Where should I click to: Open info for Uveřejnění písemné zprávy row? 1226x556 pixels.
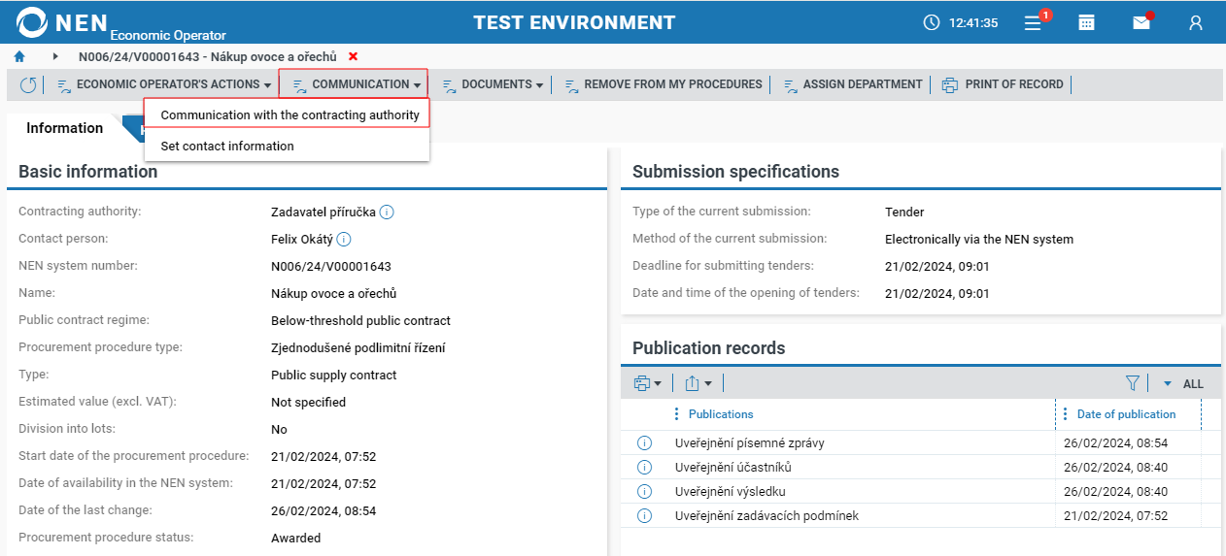pyautogui.click(x=644, y=443)
